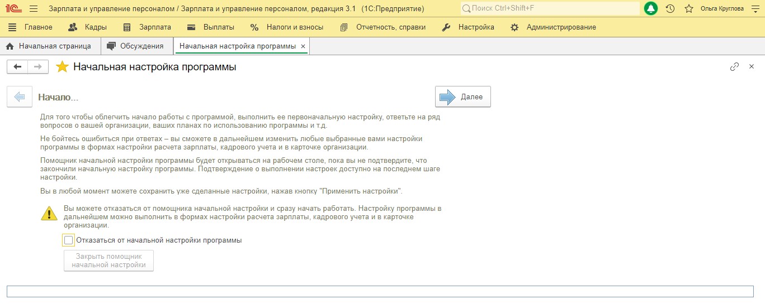This screenshot has height=304, width=765.
Task: Click user name Ольга Круглова
Action: [x=722, y=8]
